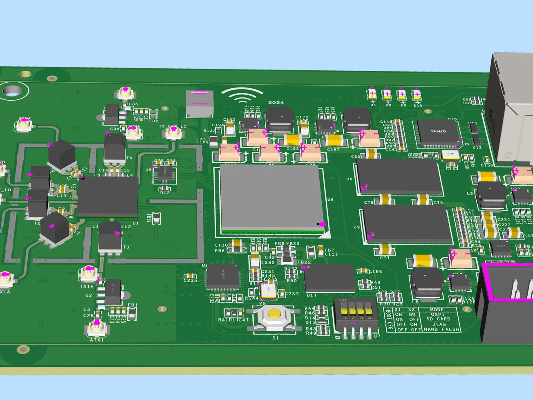
Task: Click the JTAG entry in boot table
Action: pos(439,324)
